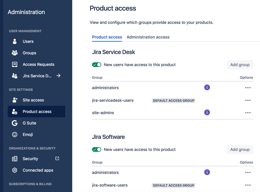The height and width of the screenshot is (192, 260).
Task: Click the Access Requests icon
Action: click(x=15, y=64)
